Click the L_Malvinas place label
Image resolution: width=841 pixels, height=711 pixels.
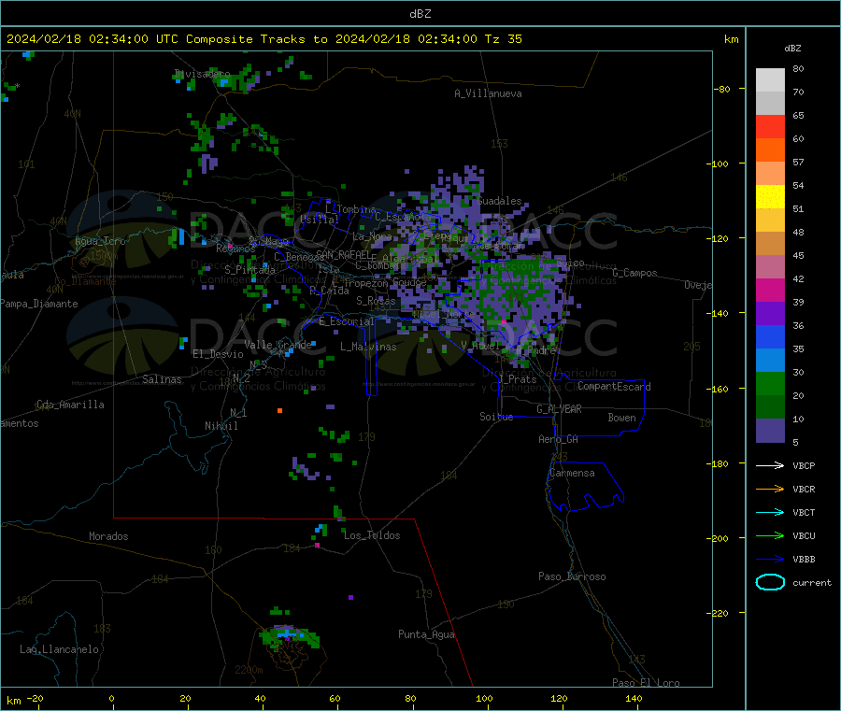[x=368, y=347]
